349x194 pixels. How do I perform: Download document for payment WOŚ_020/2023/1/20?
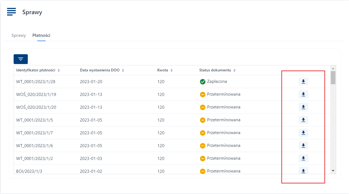pos(303,107)
